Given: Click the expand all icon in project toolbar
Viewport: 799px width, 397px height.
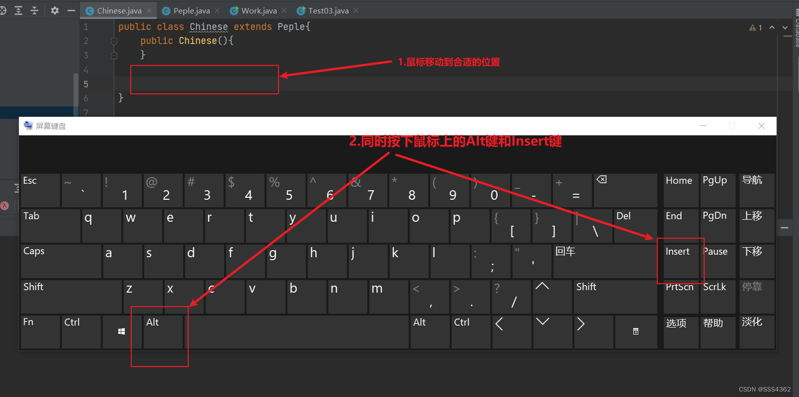Looking at the screenshot, I should coord(18,10).
